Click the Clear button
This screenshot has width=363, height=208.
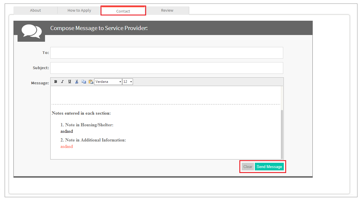pos(248,167)
